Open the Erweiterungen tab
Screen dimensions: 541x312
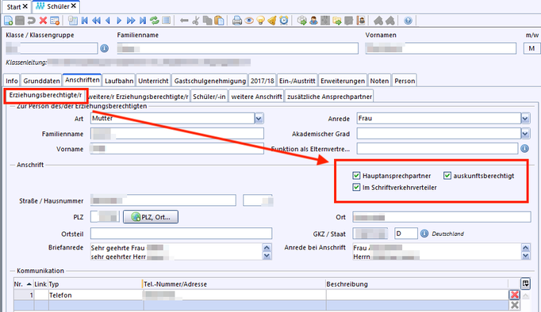tap(343, 81)
